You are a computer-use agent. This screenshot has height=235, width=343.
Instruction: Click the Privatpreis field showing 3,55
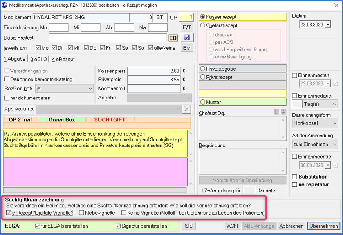tap(154, 80)
